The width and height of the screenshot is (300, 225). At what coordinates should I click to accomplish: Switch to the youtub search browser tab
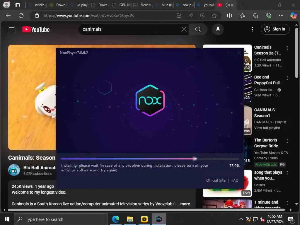206,5
